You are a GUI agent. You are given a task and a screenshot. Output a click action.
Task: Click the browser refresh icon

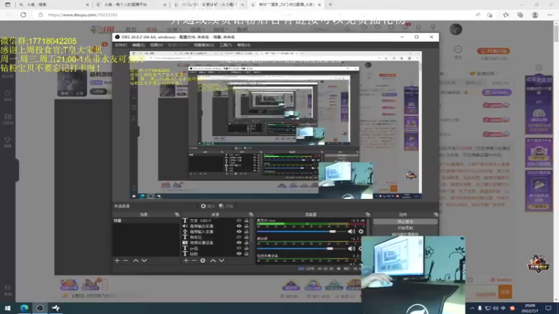[23, 15]
